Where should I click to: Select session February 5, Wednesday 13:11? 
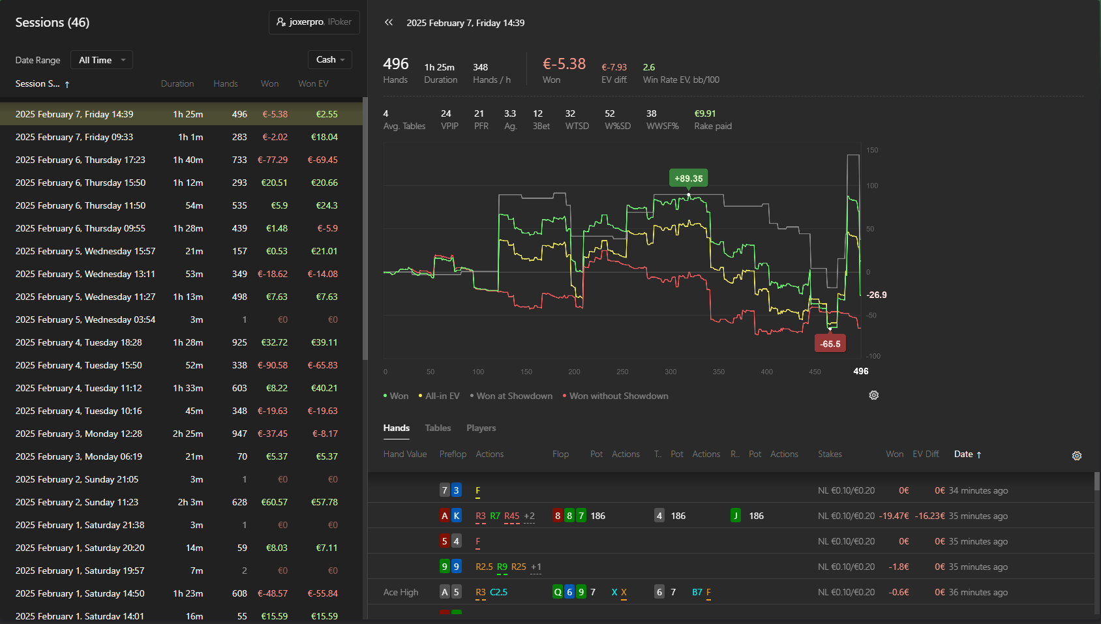point(181,274)
